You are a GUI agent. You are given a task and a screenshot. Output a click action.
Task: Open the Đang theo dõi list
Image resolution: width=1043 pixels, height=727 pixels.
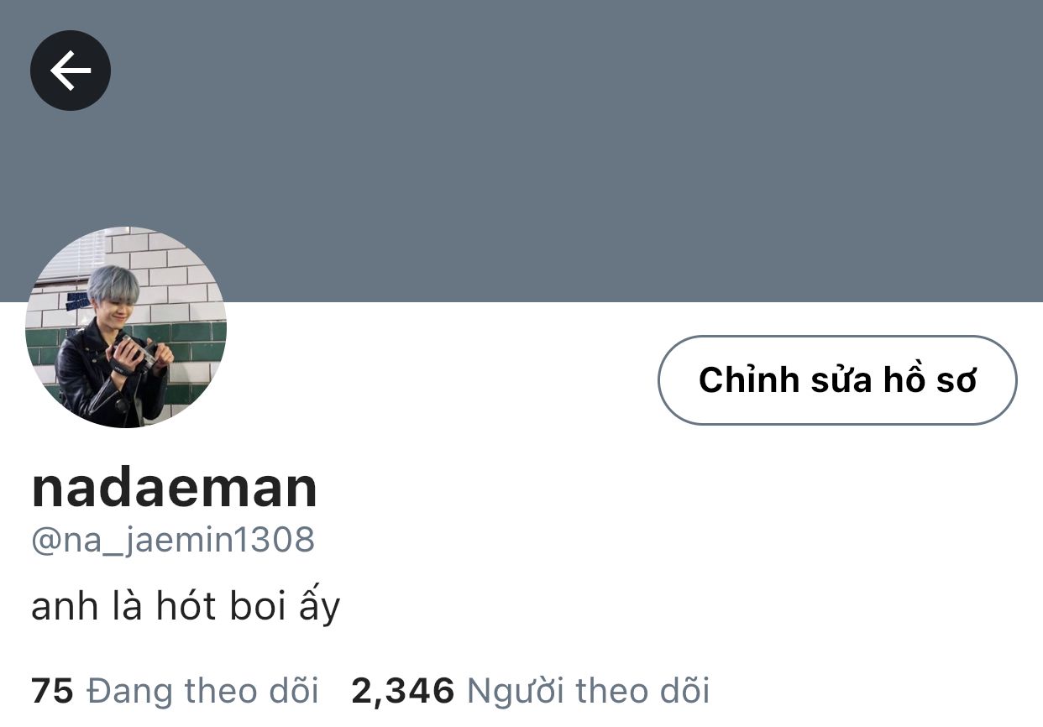(x=175, y=691)
